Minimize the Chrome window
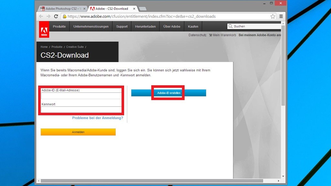Viewport: 331px width, 186px height. pos(264,3)
